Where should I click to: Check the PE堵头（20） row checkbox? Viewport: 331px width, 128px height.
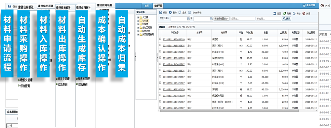(x=160, y=83)
